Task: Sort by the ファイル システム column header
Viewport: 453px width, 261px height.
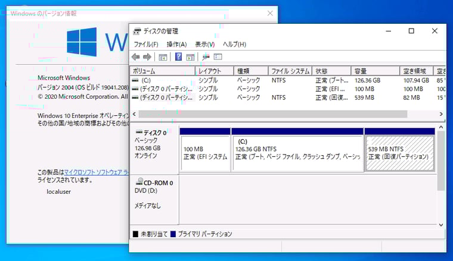Action: point(290,71)
